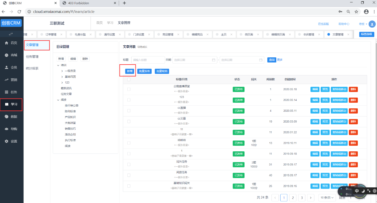Open the 设置 gear icon in sidebar

[7, 141]
